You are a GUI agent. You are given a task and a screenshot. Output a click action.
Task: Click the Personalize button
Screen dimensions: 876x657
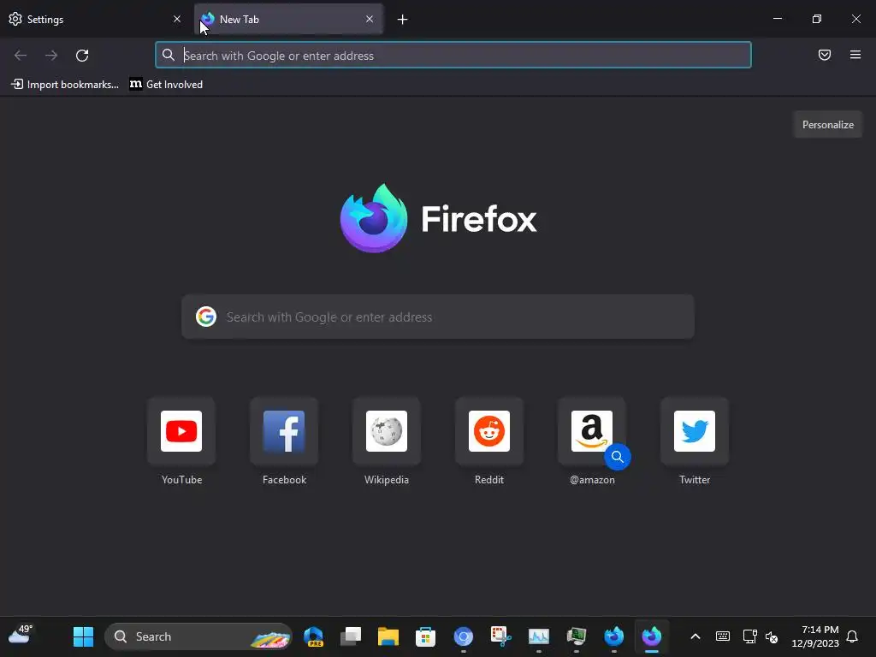click(827, 125)
